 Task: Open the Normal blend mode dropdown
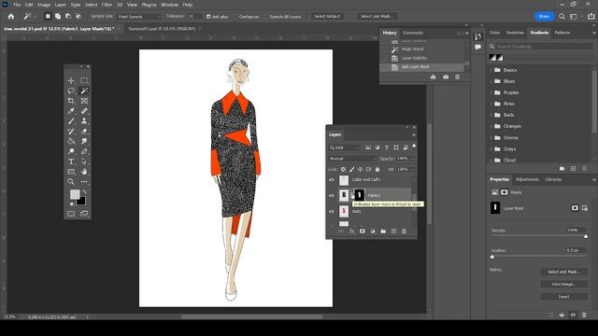[x=352, y=159]
